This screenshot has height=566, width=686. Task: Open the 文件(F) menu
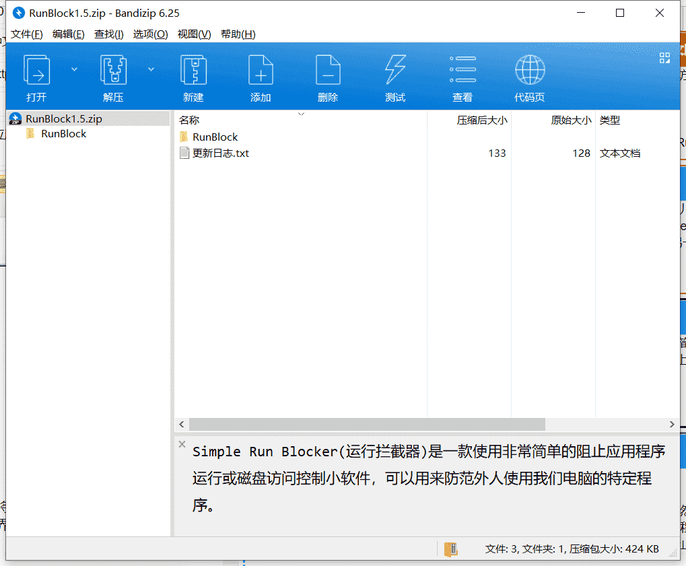tap(27, 34)
